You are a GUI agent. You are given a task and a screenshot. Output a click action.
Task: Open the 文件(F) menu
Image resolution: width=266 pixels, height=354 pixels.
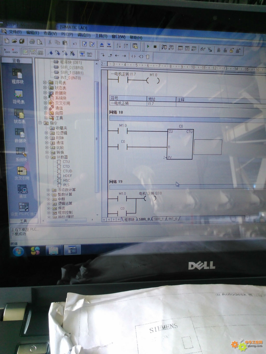pos(15,32)
